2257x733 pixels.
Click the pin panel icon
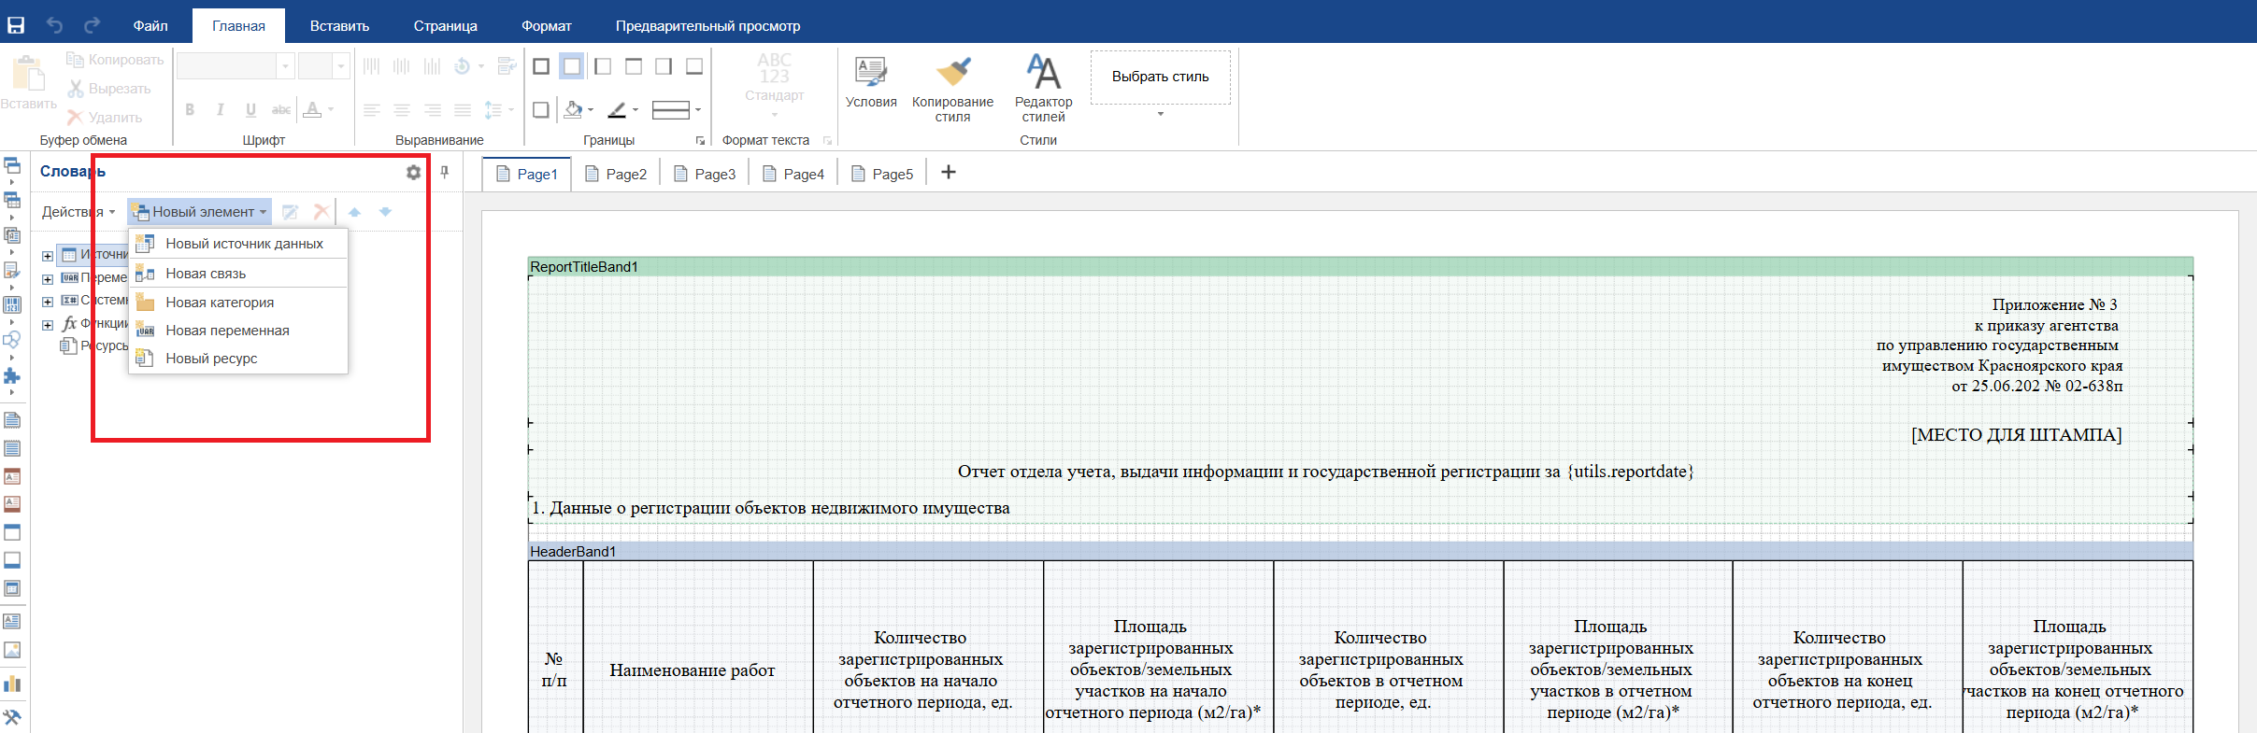pyautogui.click(x=445, y=172)
